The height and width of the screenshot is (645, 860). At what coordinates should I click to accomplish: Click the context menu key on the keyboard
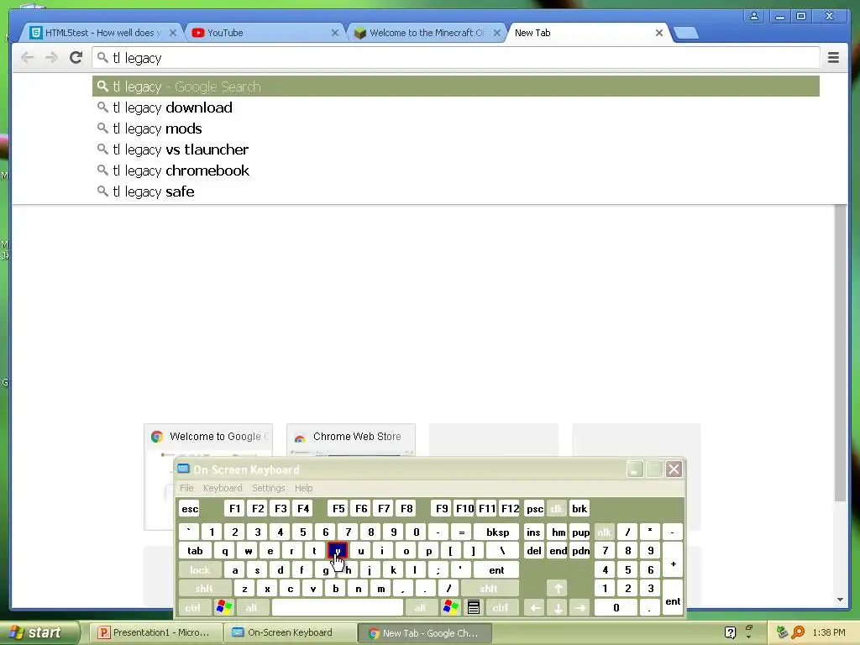coord(474,608)
